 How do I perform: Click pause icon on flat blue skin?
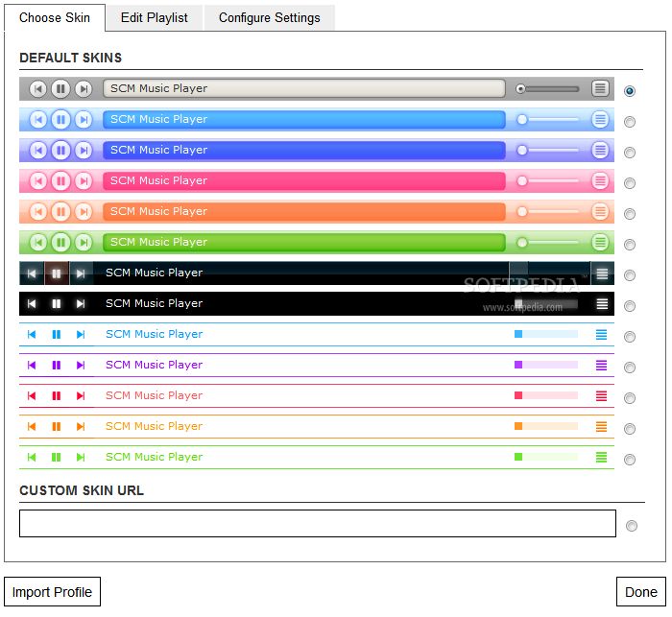pyautogui.click(x=56, y=335)
